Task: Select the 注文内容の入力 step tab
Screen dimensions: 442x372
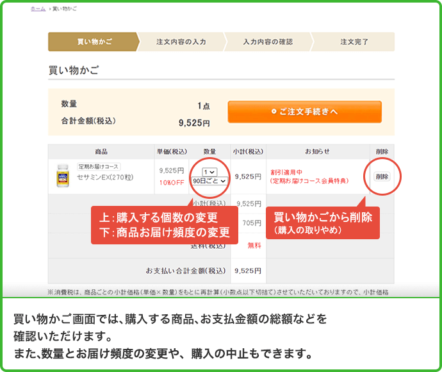Action: tap(181, 42)
